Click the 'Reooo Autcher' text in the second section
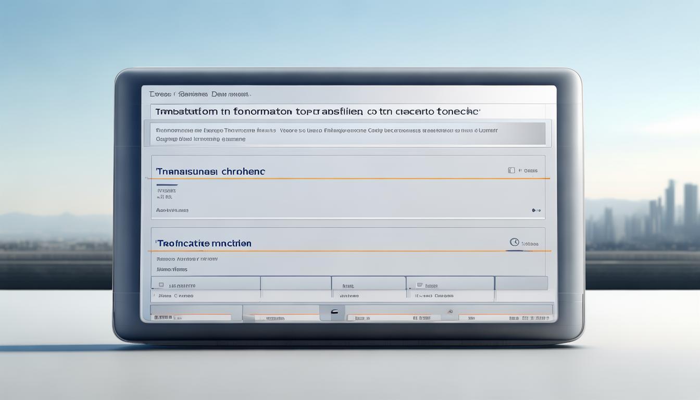Viewport: 700px width, 400px height. pyautogui.click(x=187, y=258)
